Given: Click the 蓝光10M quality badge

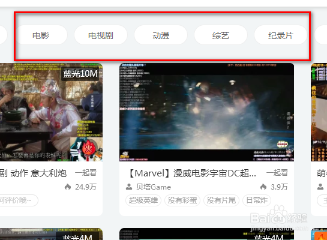Looking at the screenshot, I should (x=80, y=74).
